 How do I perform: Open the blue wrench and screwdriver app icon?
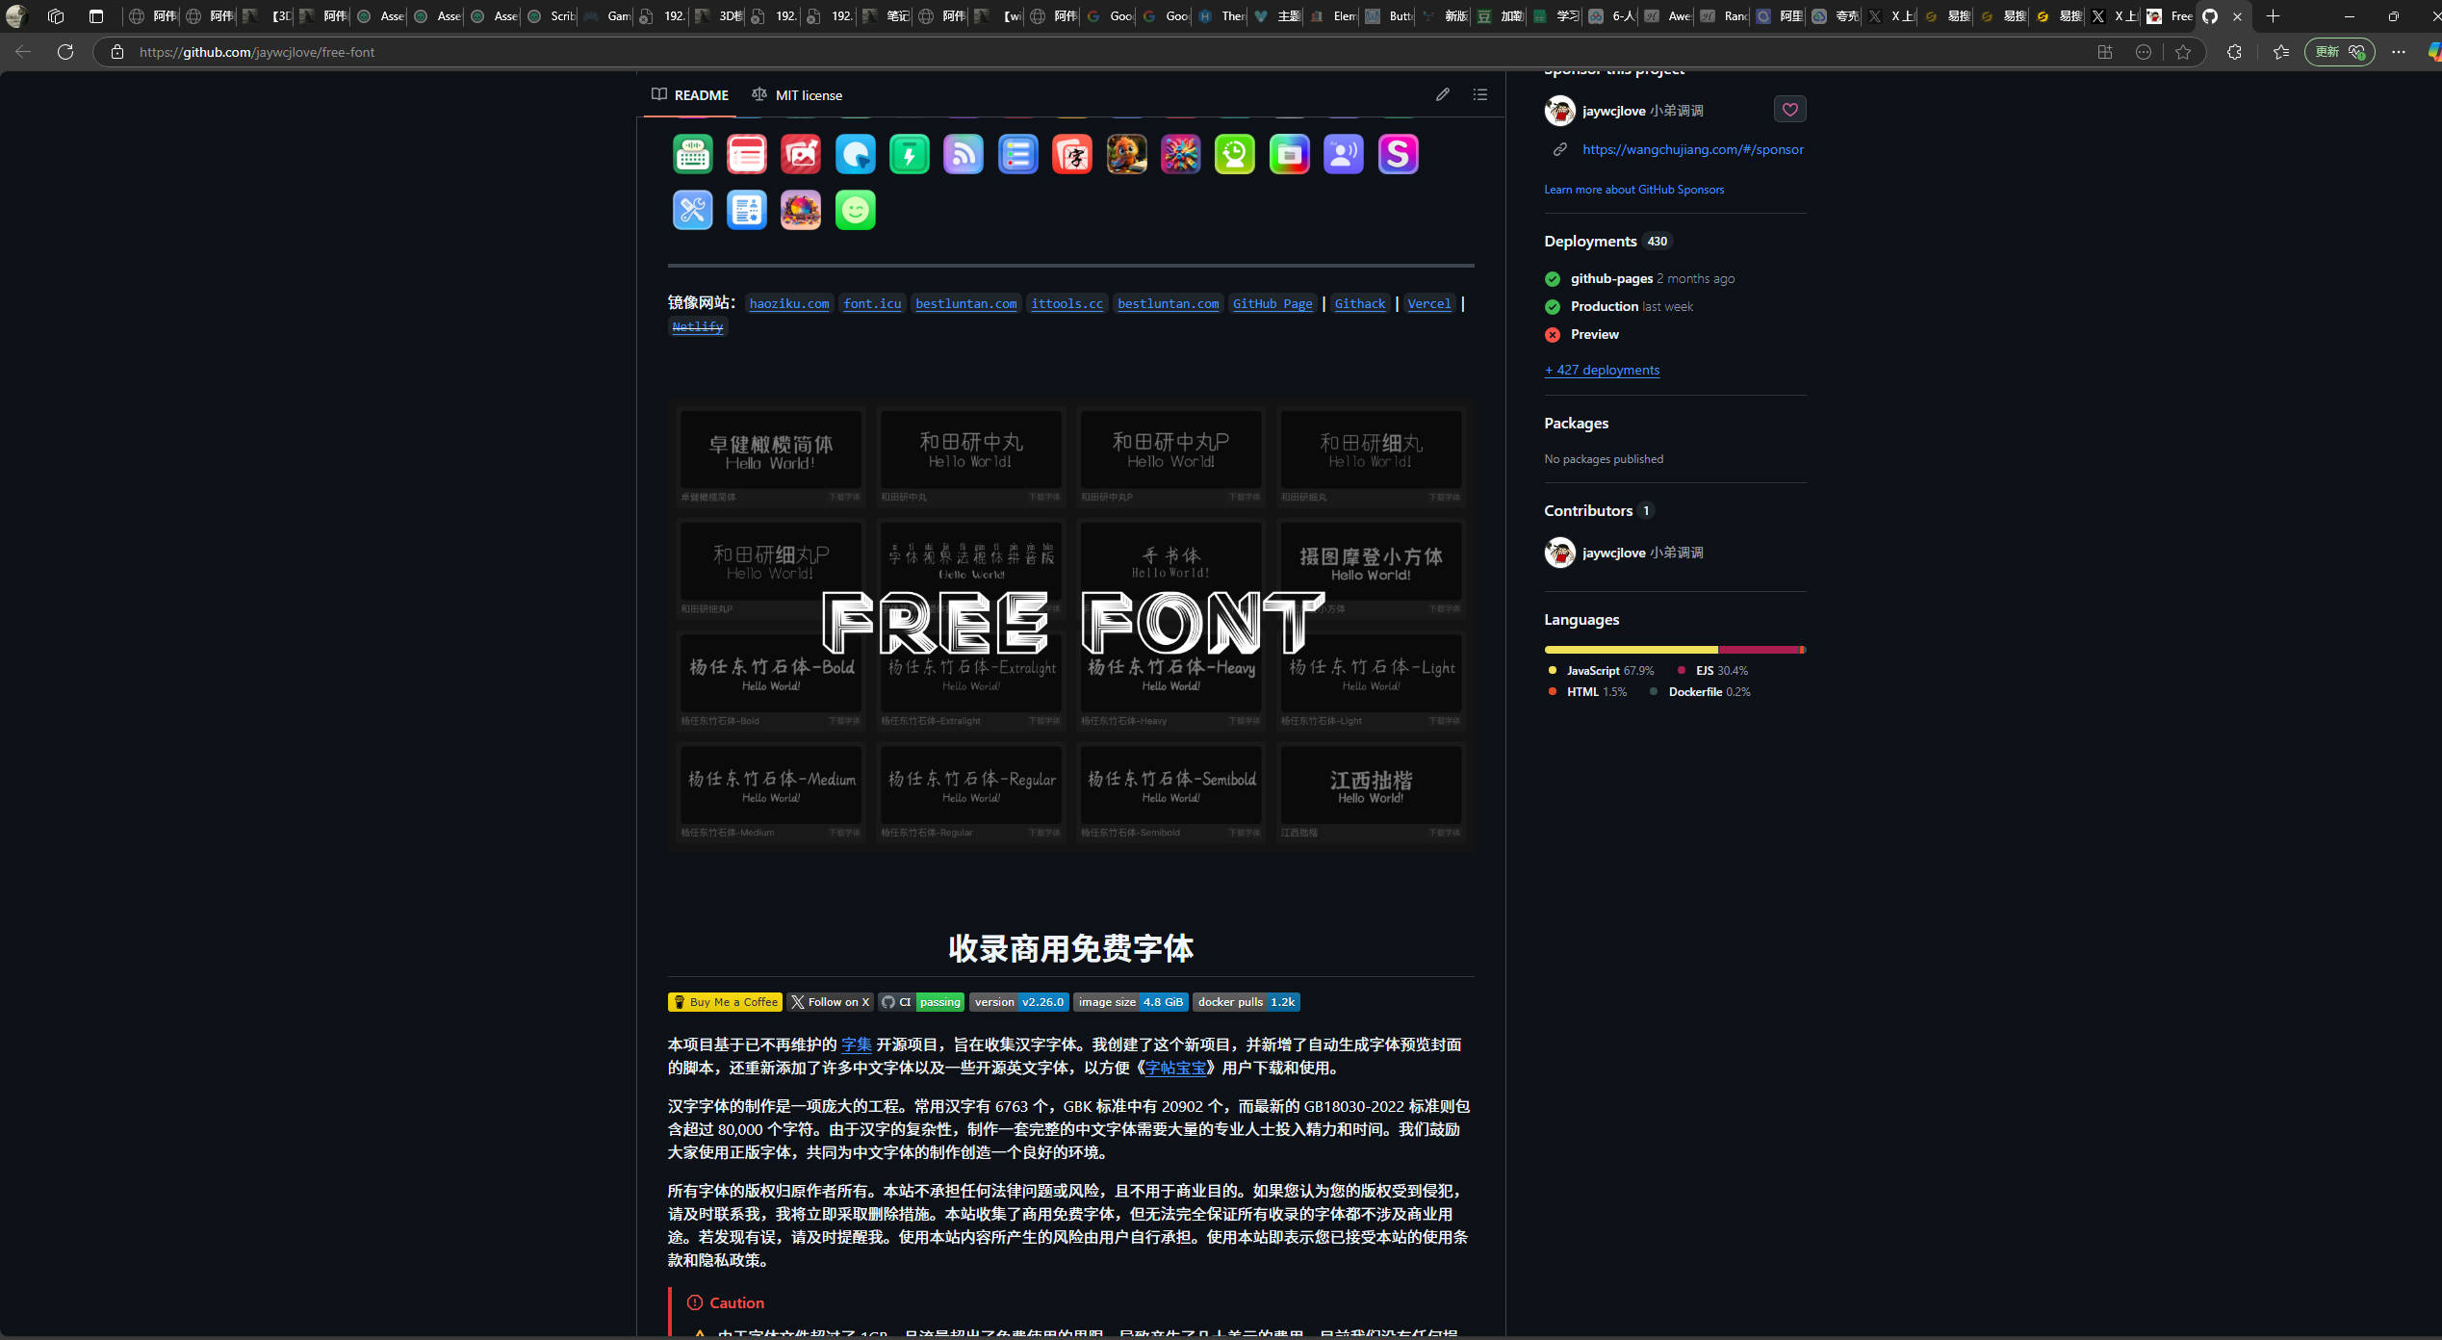click(692, 210)
